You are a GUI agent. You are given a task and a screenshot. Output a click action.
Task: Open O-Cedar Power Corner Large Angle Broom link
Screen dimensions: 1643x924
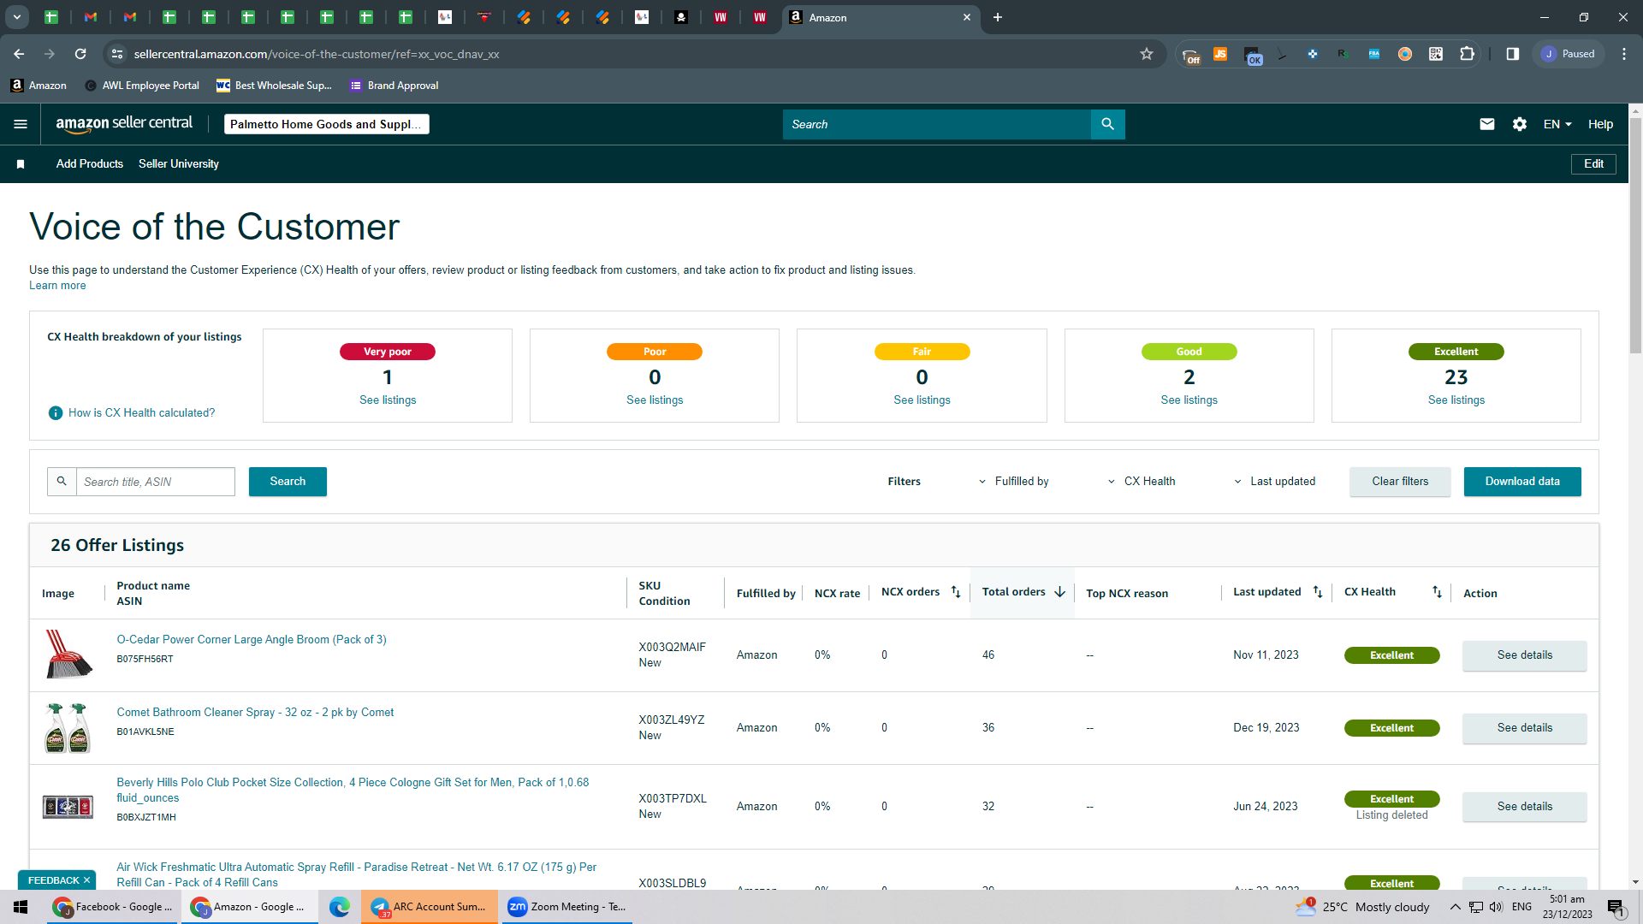(252, 640)
